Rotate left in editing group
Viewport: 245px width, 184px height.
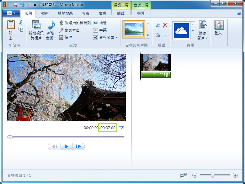tap(158, 25)
